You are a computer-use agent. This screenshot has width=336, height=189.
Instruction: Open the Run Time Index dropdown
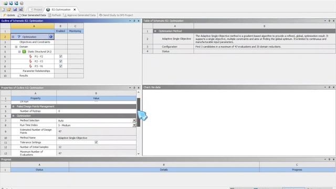pos(134,125)
